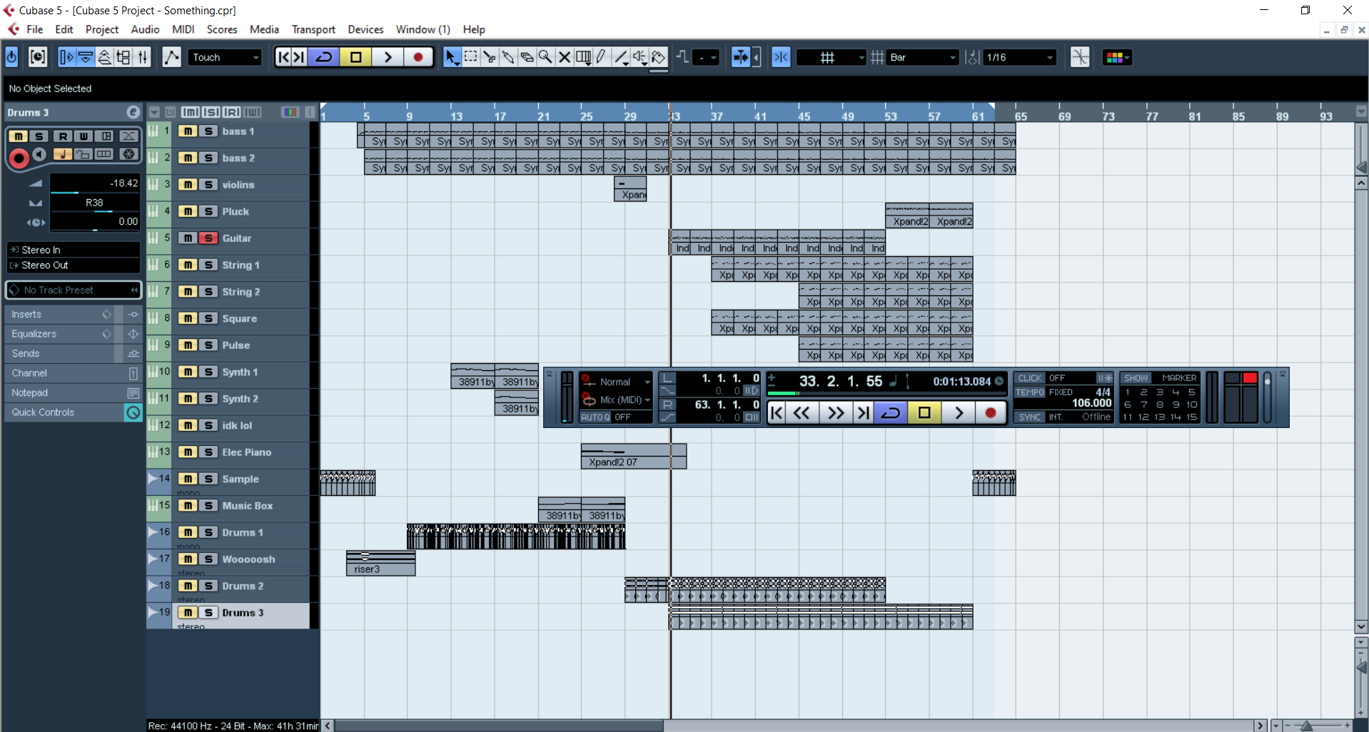The height and width of the screenshot is (732, 1369).
Task: Open the No Track Preset selector
Action: (74, 290)
